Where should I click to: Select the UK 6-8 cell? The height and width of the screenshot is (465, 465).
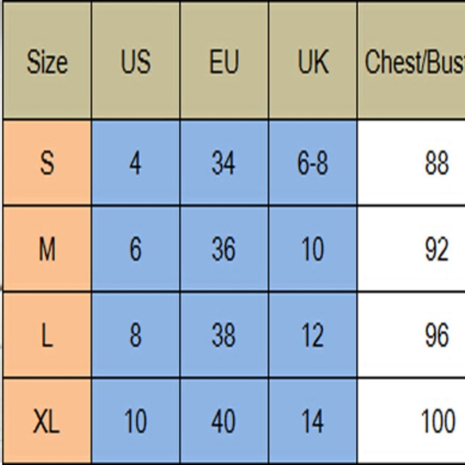pos(313,162)
